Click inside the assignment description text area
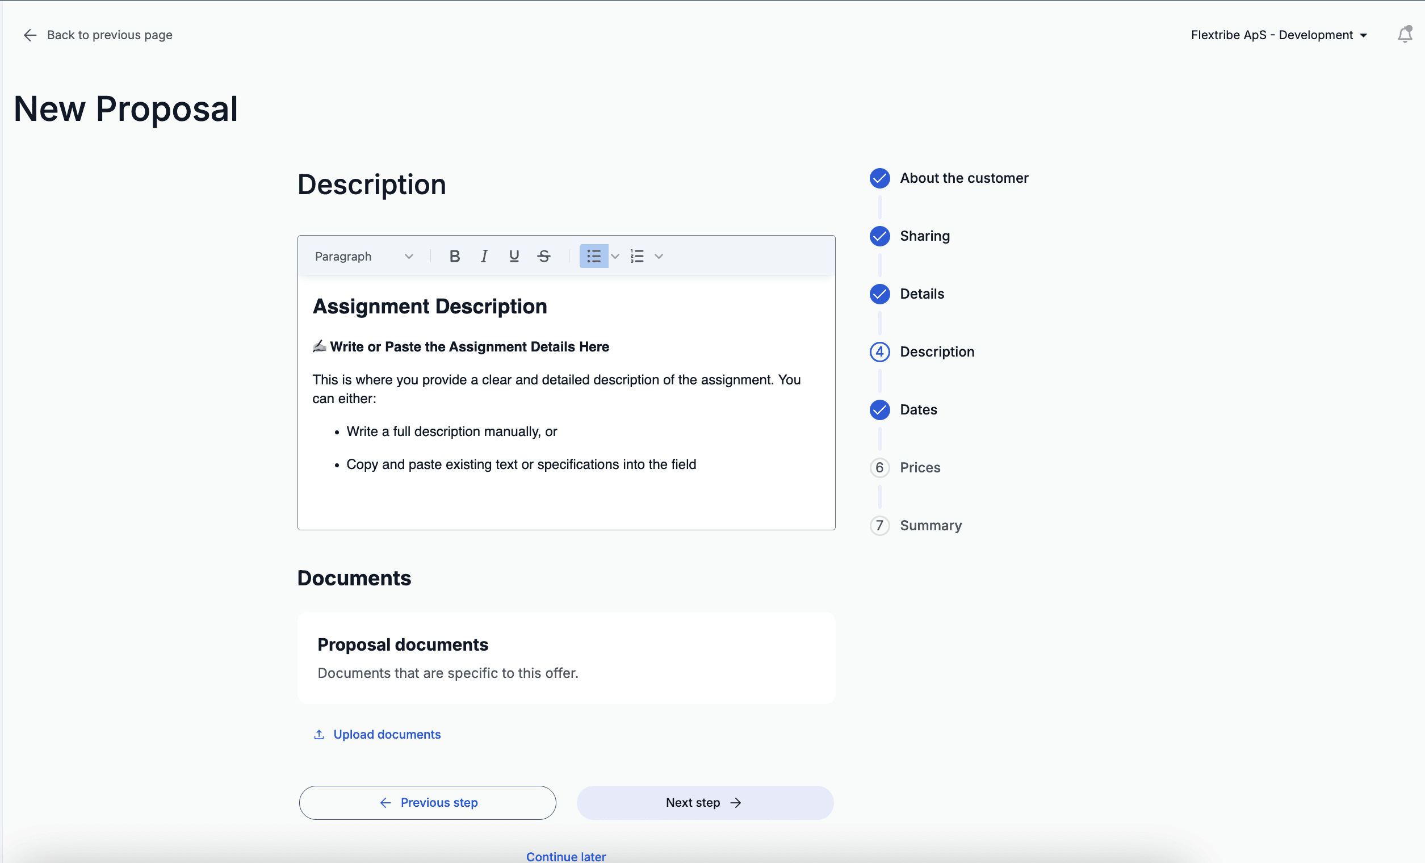Image resolution: width=1425 pixels, height=863 pixels. [x=565, y=497]
